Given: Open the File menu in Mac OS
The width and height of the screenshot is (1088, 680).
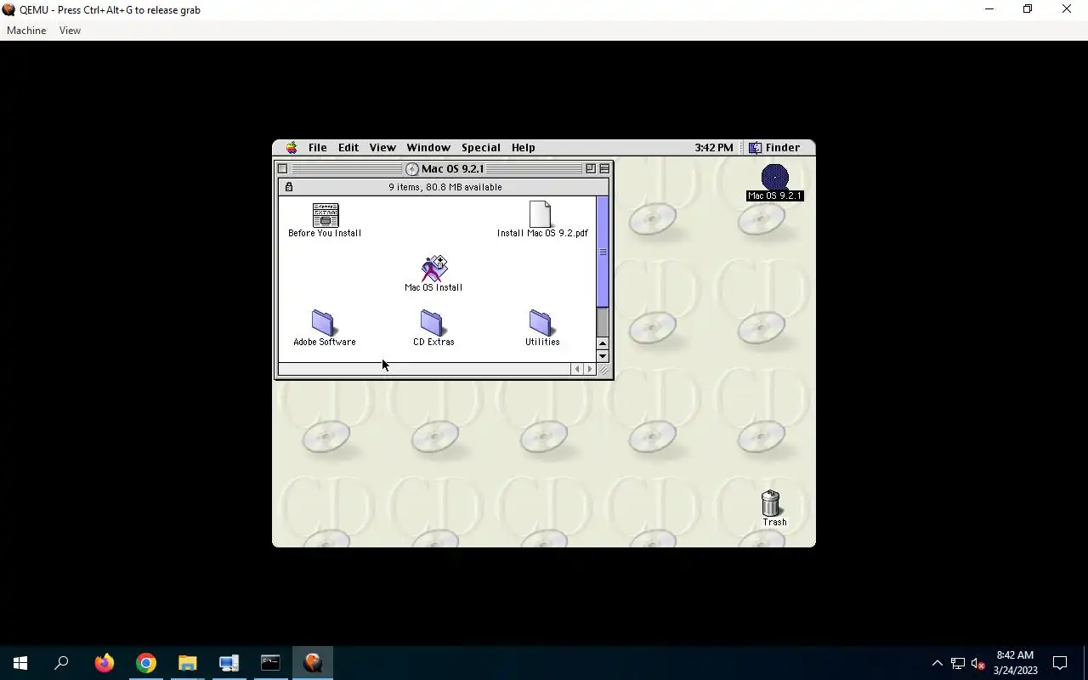Looking at the screenshot, I should (x=317, y=148).
